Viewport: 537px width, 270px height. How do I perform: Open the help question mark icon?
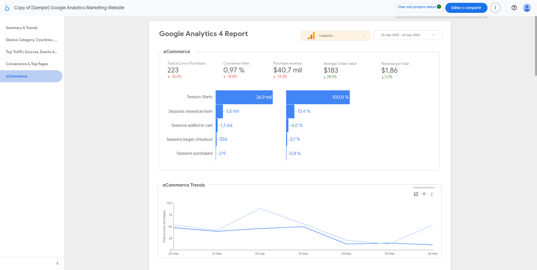pyautogui.click(x=514, y=8)
